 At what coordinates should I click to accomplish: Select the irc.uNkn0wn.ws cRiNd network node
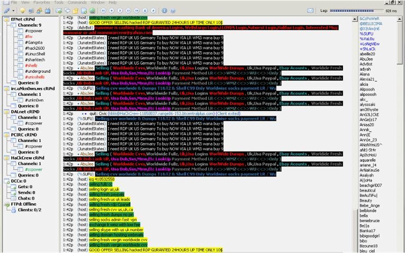point(33,88)
